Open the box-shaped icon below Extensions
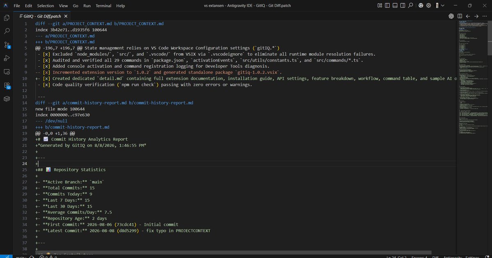The image size is (492, 258). coord(7,99)
